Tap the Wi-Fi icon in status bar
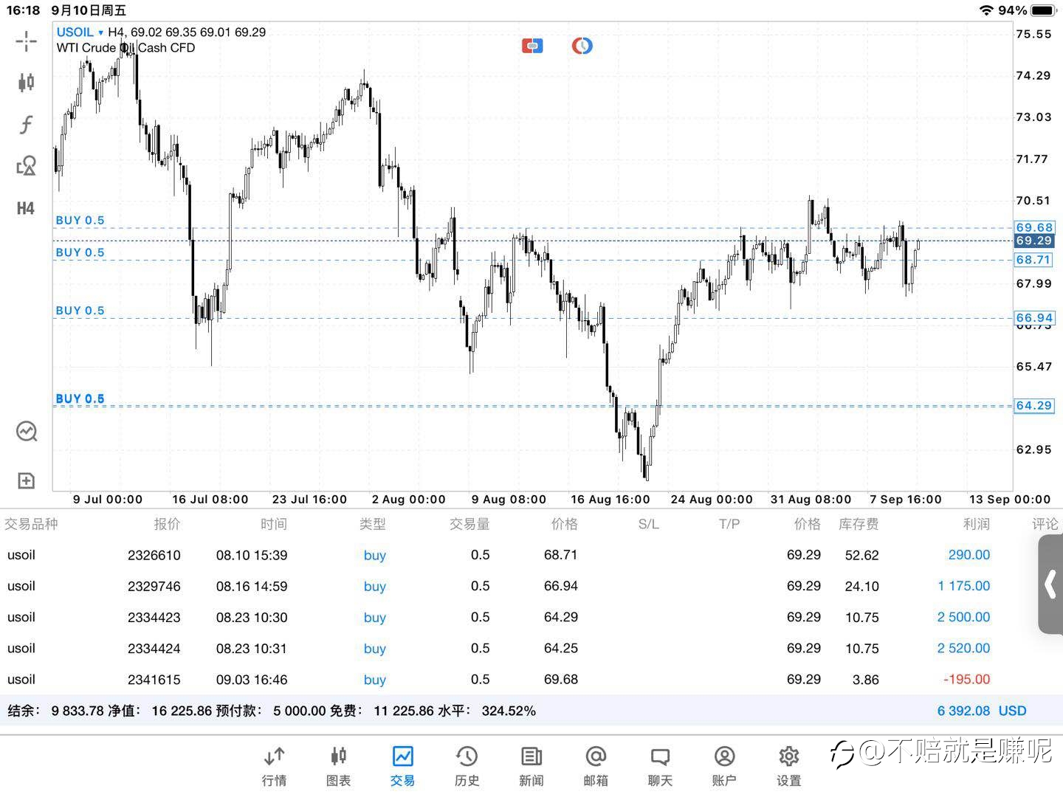Viewport: 1063px width, 797px height. coord(986,10)
